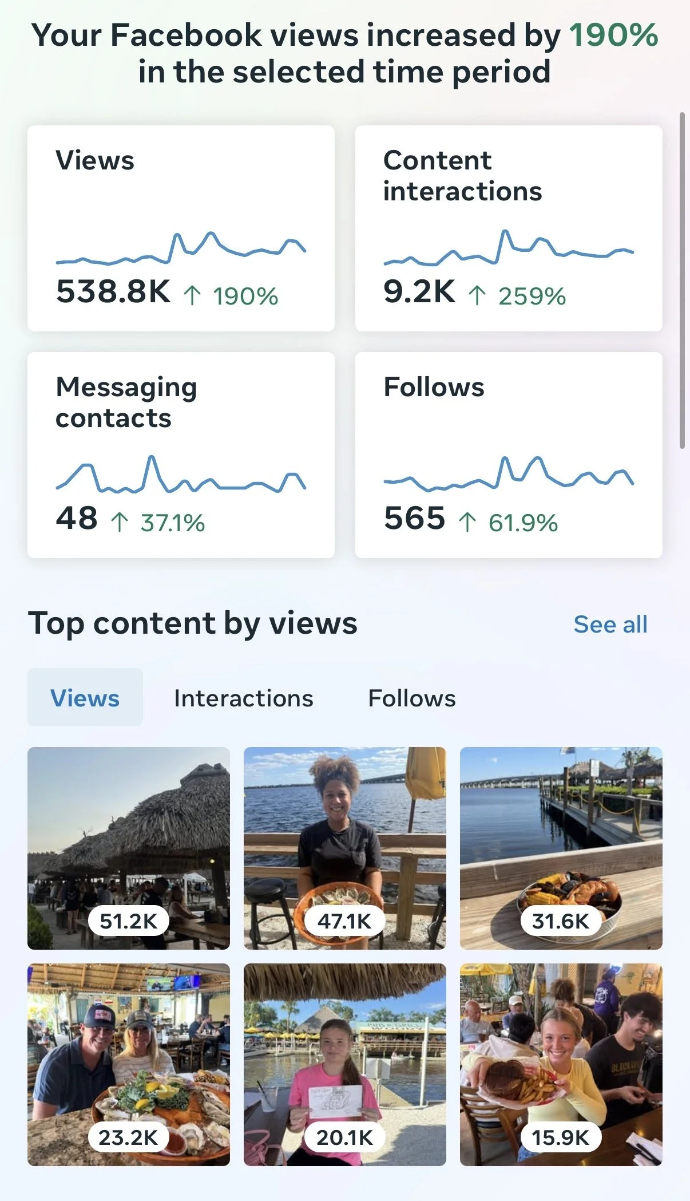
Task: Click the Messaging contacts sparkline chart
Action: click(181, 474)
